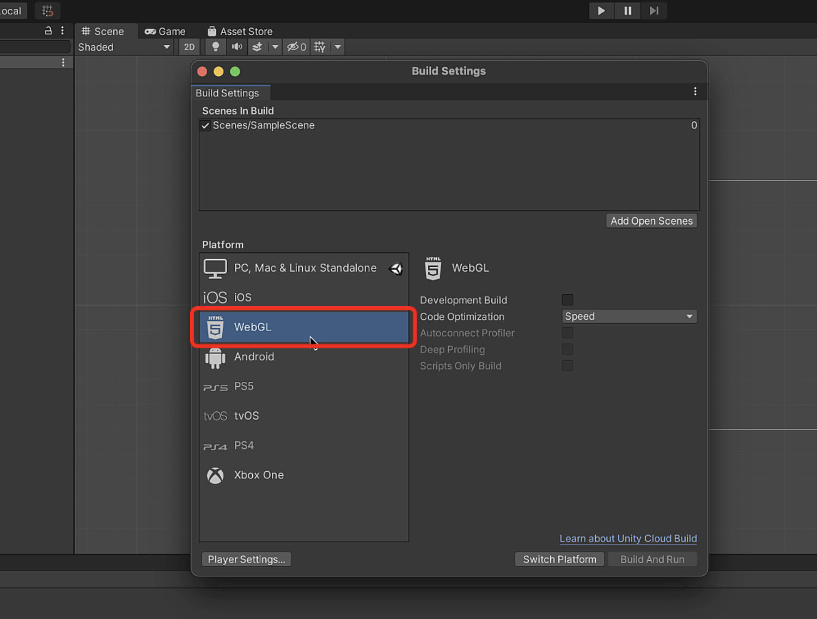The height and width of the screenshot is (619, 817).
Task: Advance one frame with the step button
Action: pyautogui.click(x=654, y=11)
